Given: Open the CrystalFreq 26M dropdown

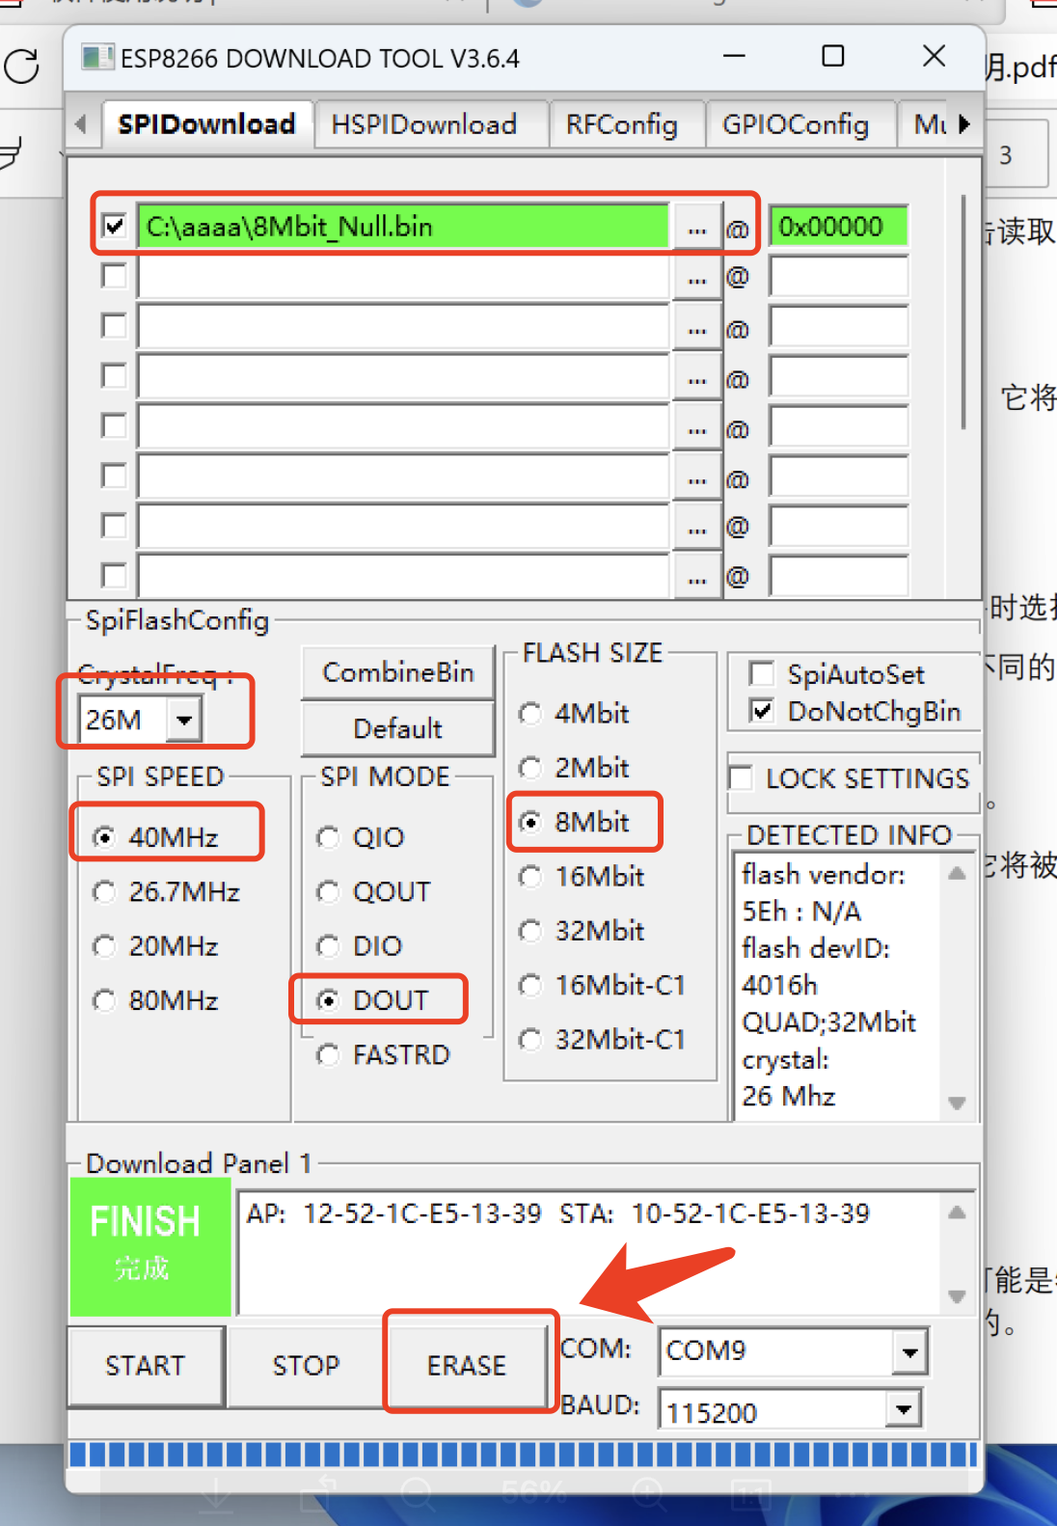Looking at the screenshot, I should point(184,720).
